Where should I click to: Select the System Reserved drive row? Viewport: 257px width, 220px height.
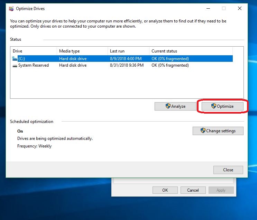pyautogui.click(x=34, y=65)
